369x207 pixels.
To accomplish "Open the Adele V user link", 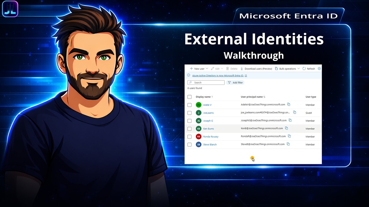I will coord(207,105).
